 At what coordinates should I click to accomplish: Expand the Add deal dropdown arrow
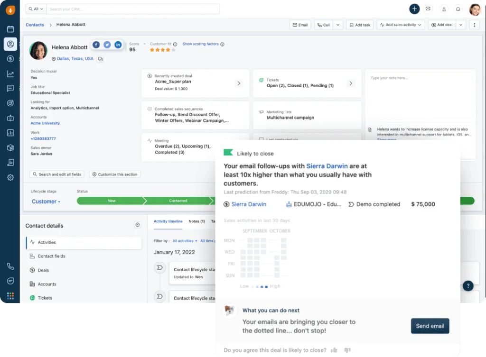pos(461,25)
